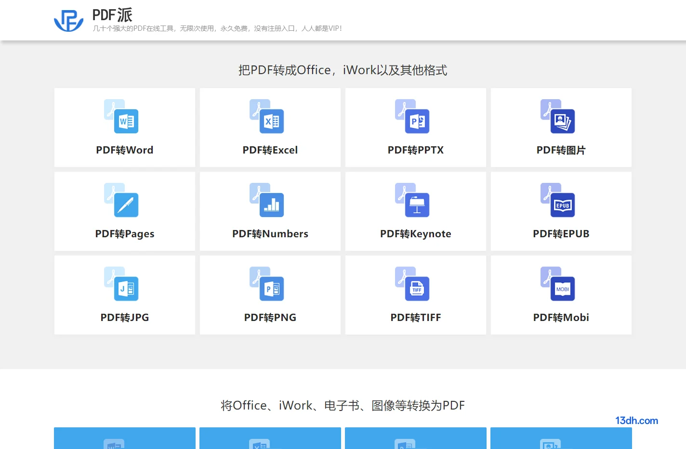Click heading 把PDF转成Office，iWork以及其他格式

pos(343,70)
